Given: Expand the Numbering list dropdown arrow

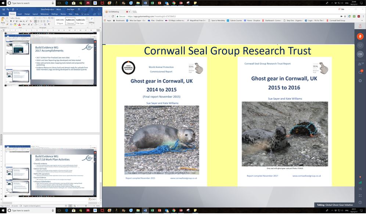Looking at the screenshot, I should [x=42, y=18].
